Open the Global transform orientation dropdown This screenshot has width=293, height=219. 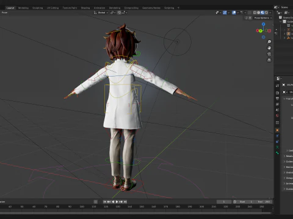[101, 13]
